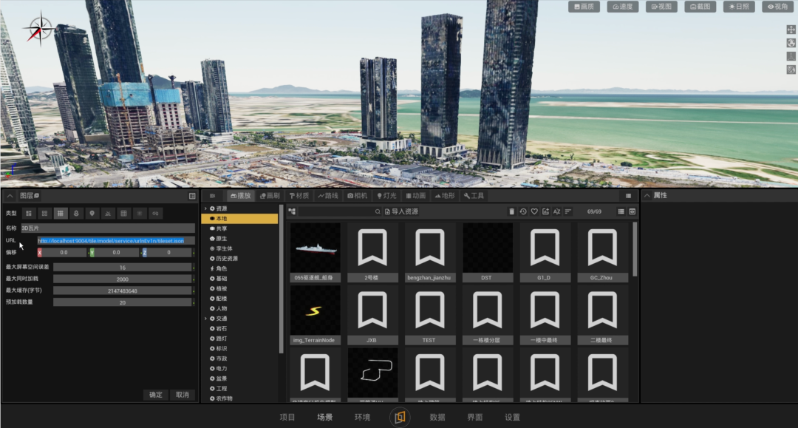Open the 项目 bottom menu
Image resolution: width=798 pixels, height=428 pixels.
pyautogui.click(x=287, y=418)
